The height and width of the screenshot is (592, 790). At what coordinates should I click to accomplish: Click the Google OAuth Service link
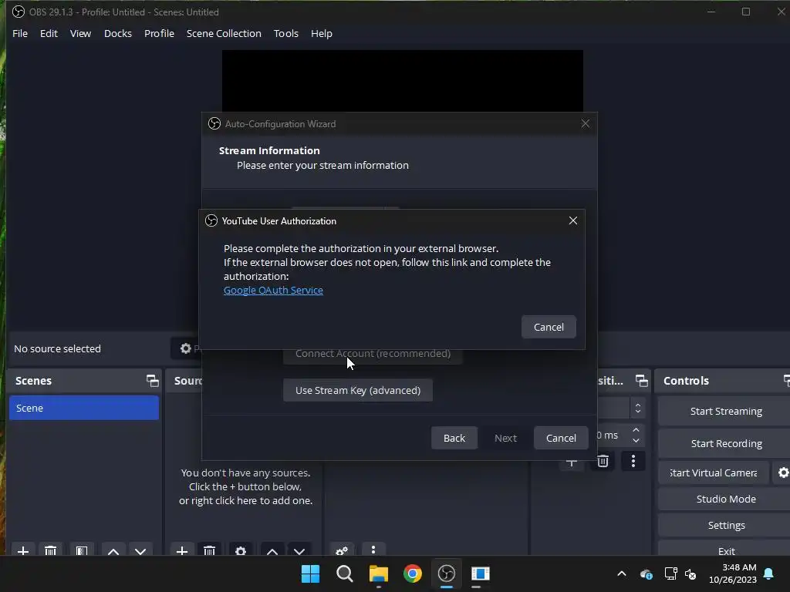pyautogui.click(x=273, y=290)
